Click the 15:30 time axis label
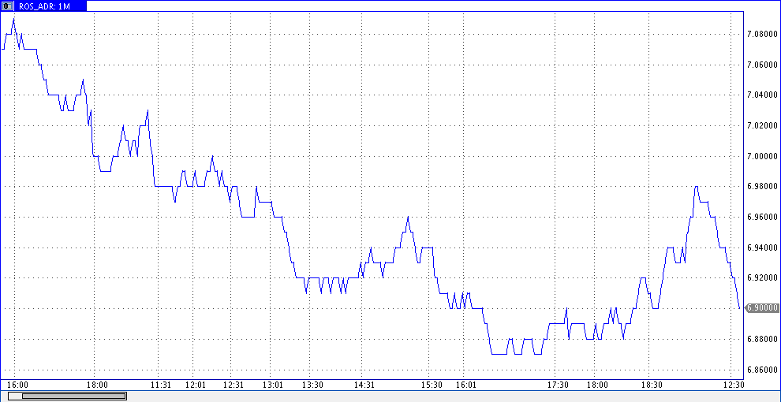781x402 pixels. click(x=432, y=385)
